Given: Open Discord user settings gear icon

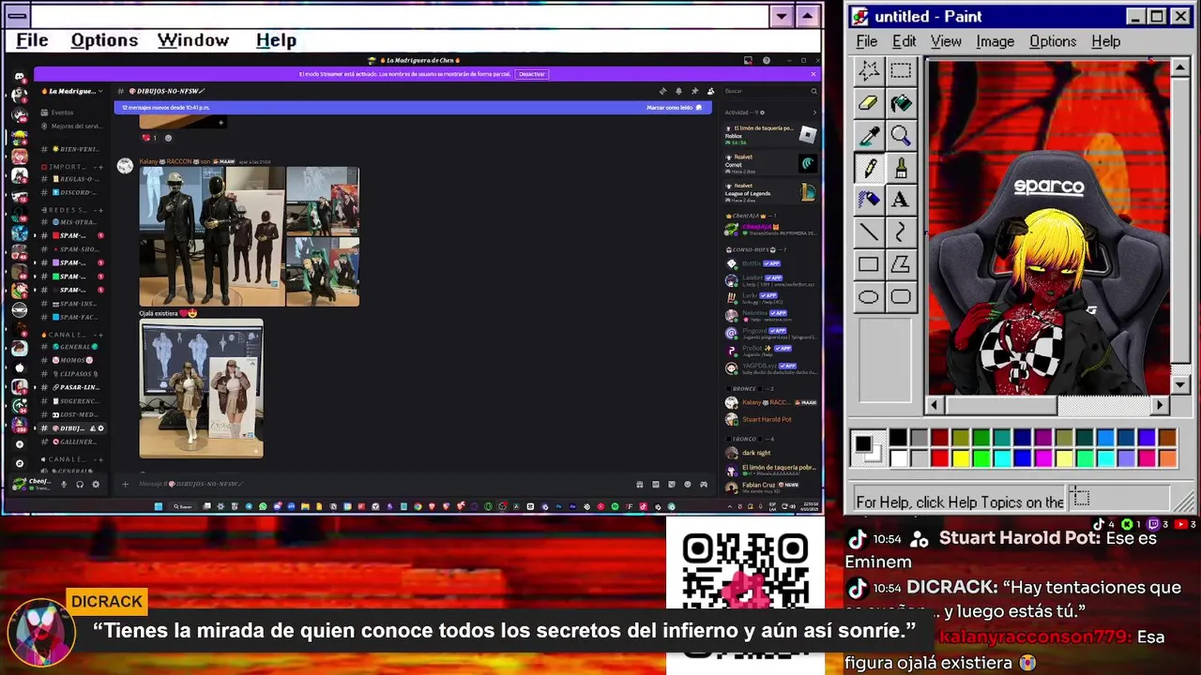Looking at the screenshot, I should [96, 485].
